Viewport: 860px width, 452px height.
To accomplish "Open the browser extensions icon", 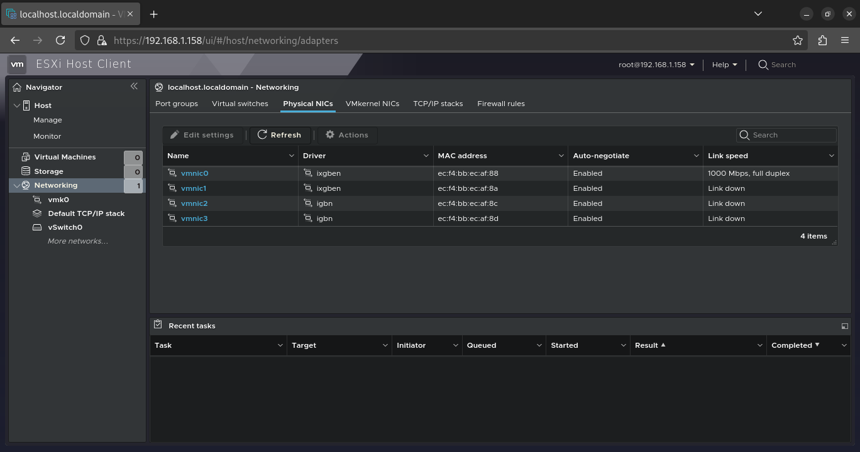I will click(x=822, y=40).
